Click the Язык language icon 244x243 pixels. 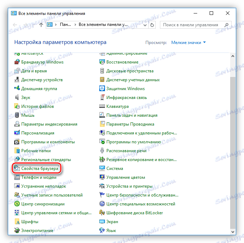pos(102,230)
